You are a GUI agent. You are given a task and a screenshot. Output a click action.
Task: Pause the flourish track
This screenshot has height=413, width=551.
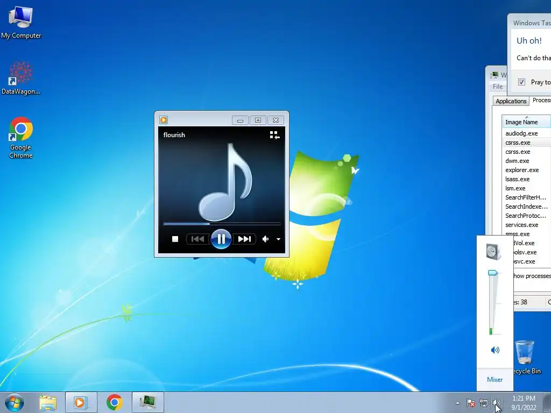click(221, 239)
